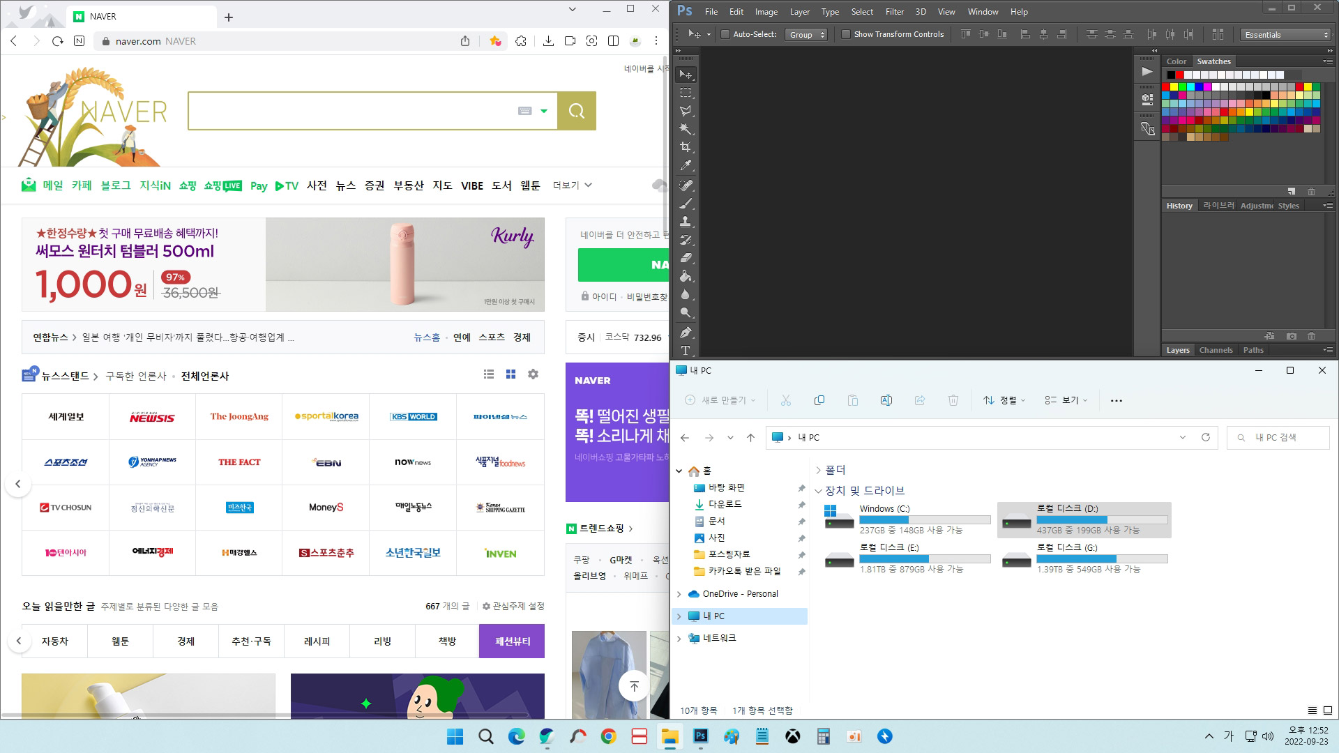Switch to the Channels tab
This screenshot has height=753, width=1339.
click(1216, 350)
